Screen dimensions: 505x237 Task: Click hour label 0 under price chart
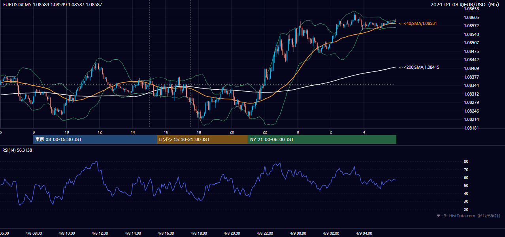pyautogui.click(x=298, y=132)
